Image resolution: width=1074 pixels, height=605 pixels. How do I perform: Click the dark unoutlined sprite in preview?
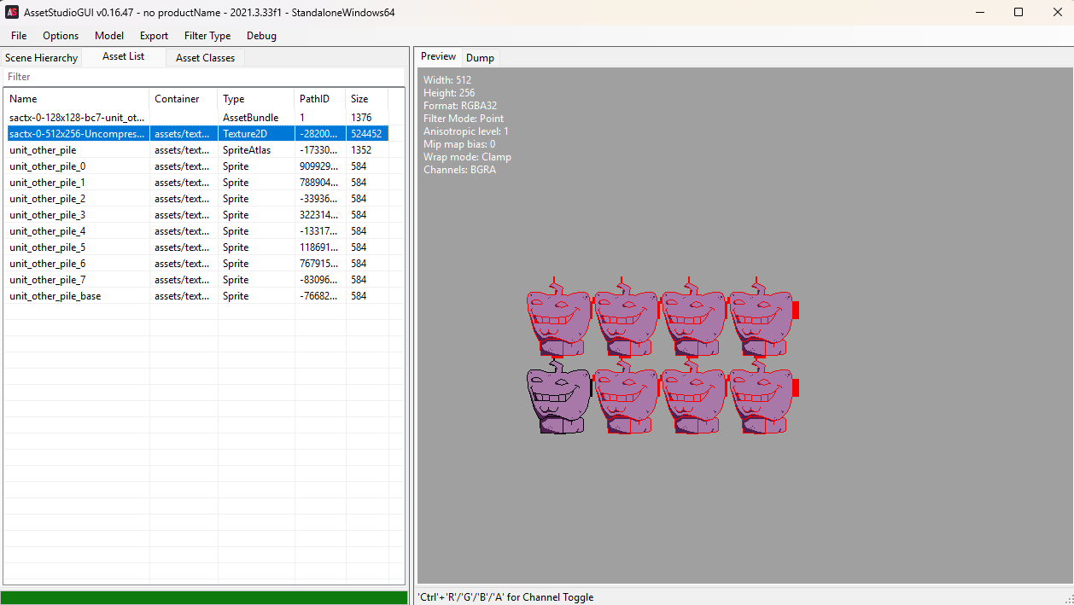click(x=558, y=398)
